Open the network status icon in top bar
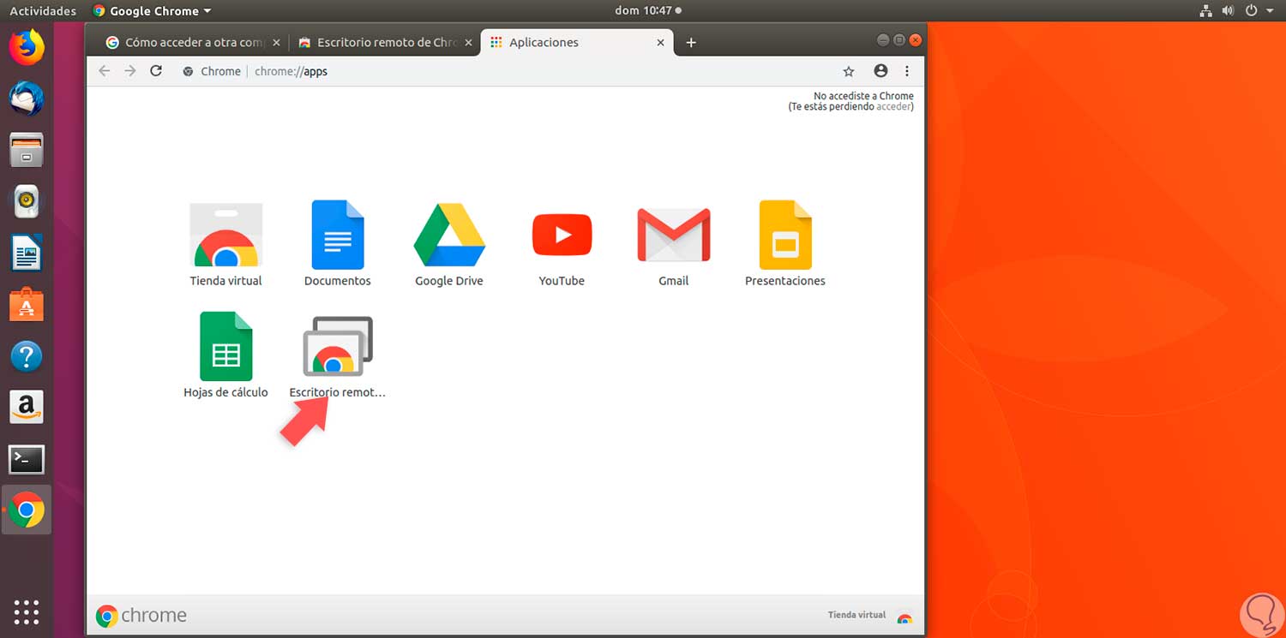This screenshot has height=638, width=1286. point(1205,11)
